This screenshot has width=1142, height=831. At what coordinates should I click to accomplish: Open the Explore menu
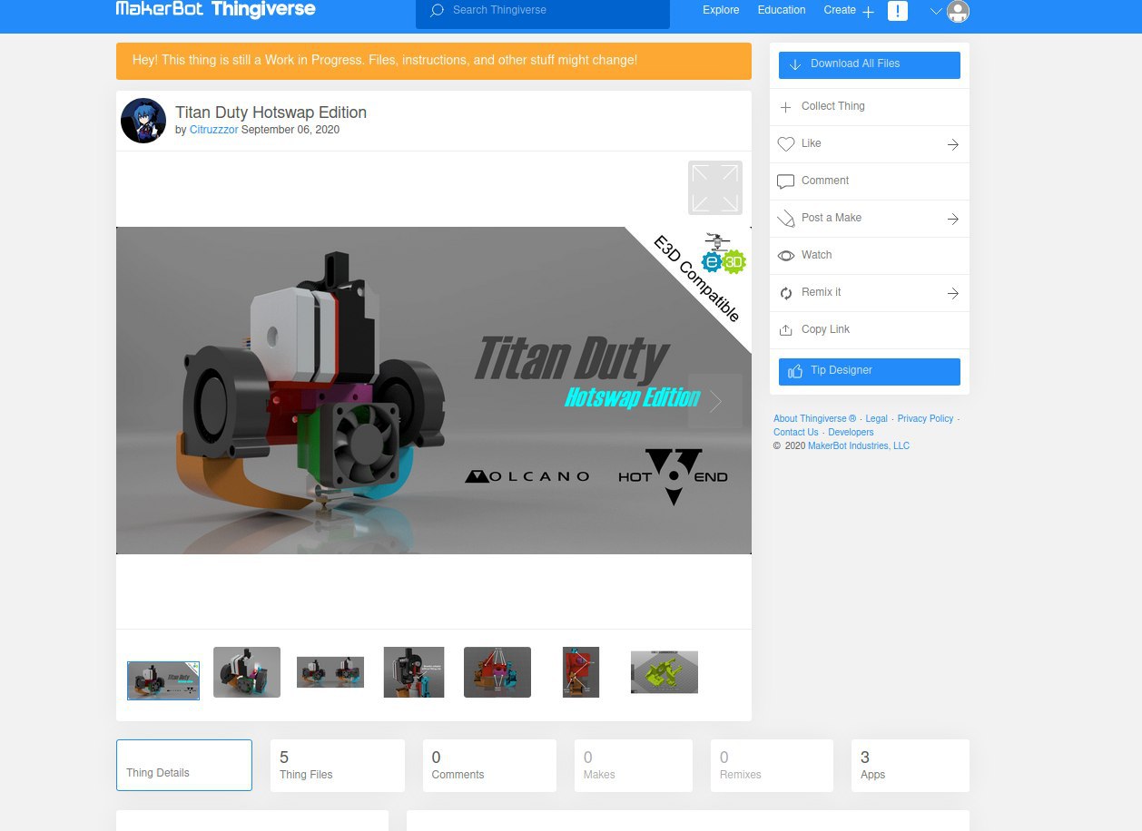click(721, 10)
